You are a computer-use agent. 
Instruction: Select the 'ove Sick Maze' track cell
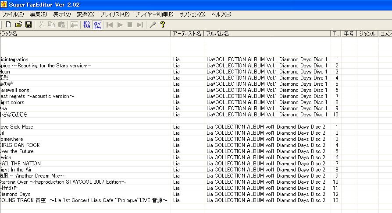tap(85, 127)
